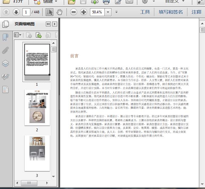Click the open-folder-with-arrow icon in the top toolbar
205x189 pixels.
pos(72,2)
